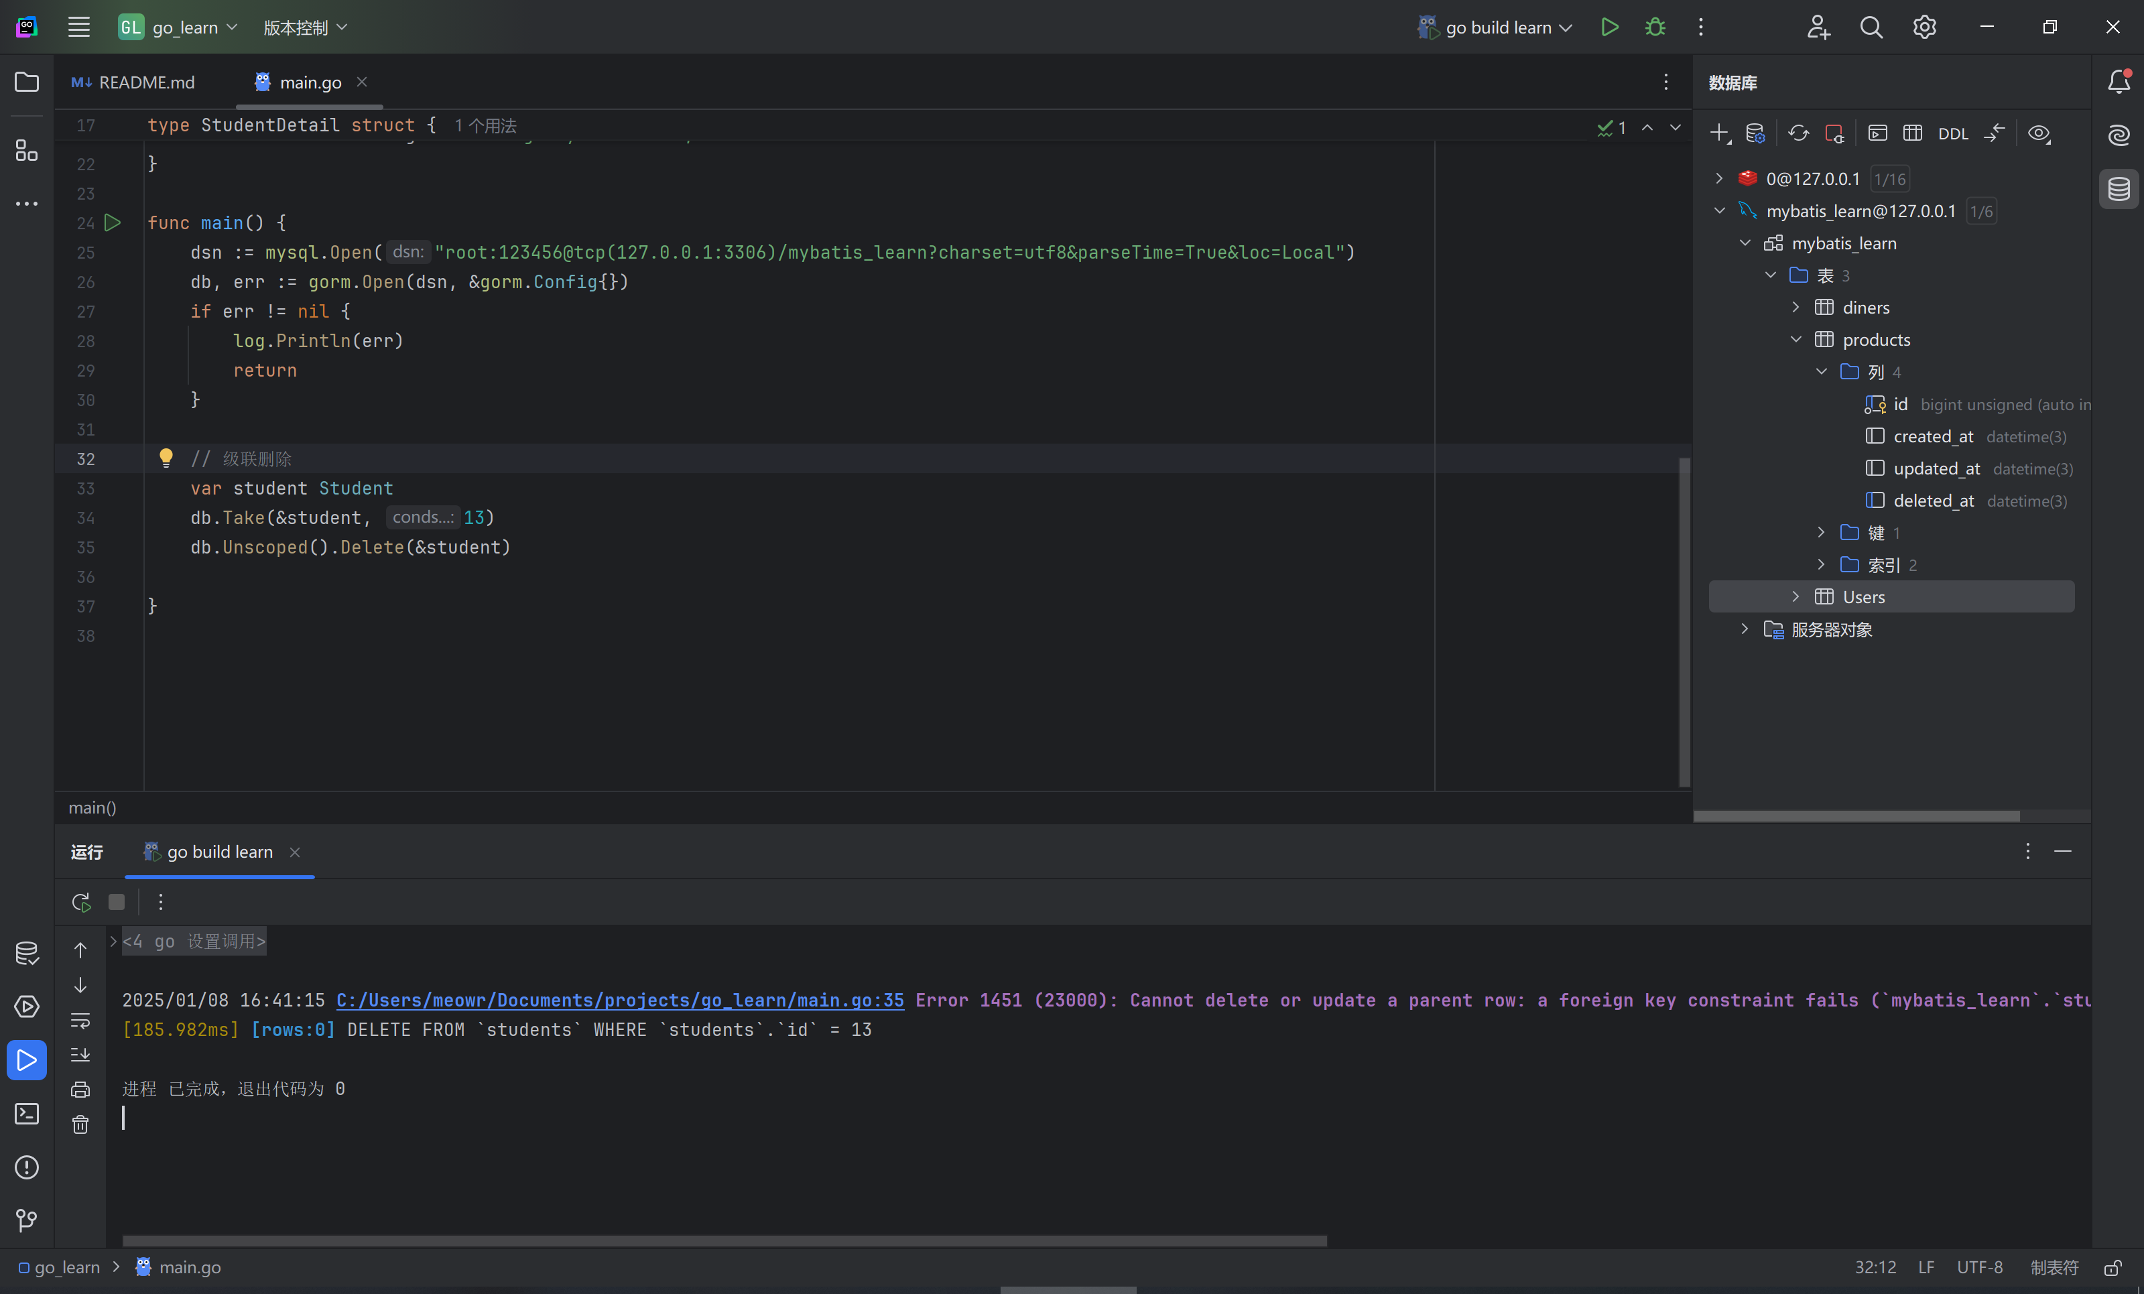Click the UTF-8 encoding in status bar
Screen dimensions: 2144x1294
[x=1978, y=1268]
